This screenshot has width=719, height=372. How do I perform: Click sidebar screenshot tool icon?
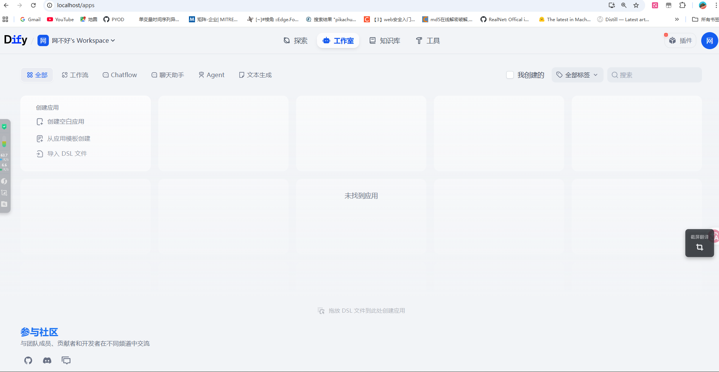click(x=4, y=193)
